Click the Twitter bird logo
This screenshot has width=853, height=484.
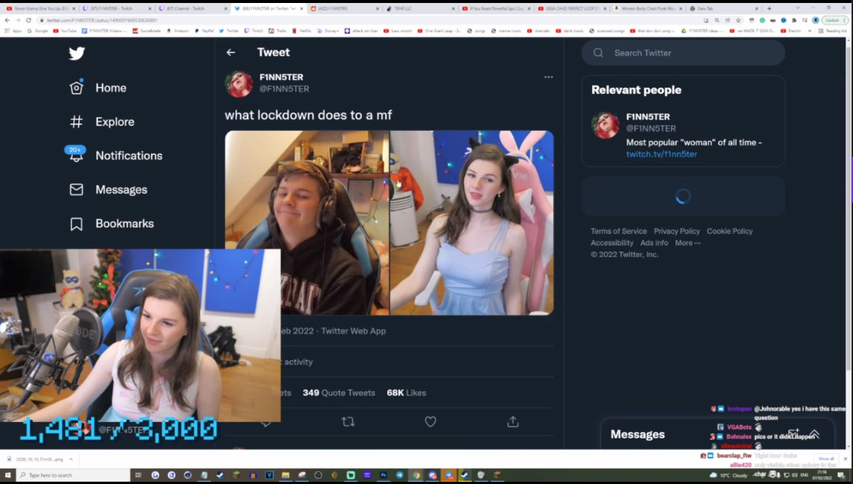(77, 53)
